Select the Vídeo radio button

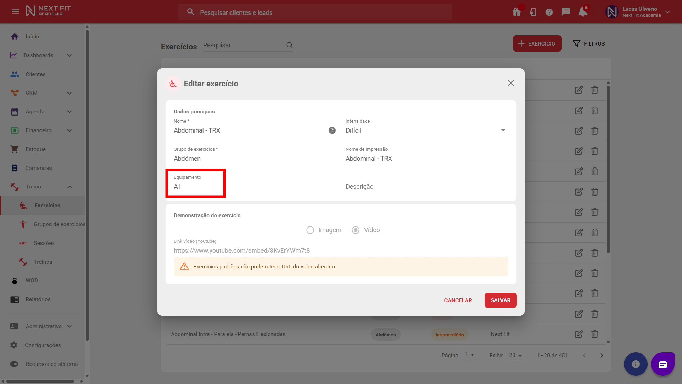coord(356,230)
